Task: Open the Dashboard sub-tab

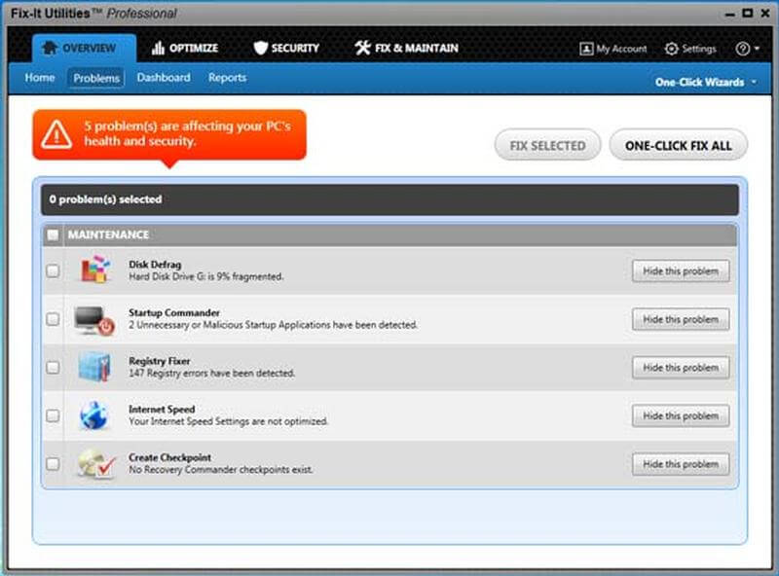Action: [164, 78]
